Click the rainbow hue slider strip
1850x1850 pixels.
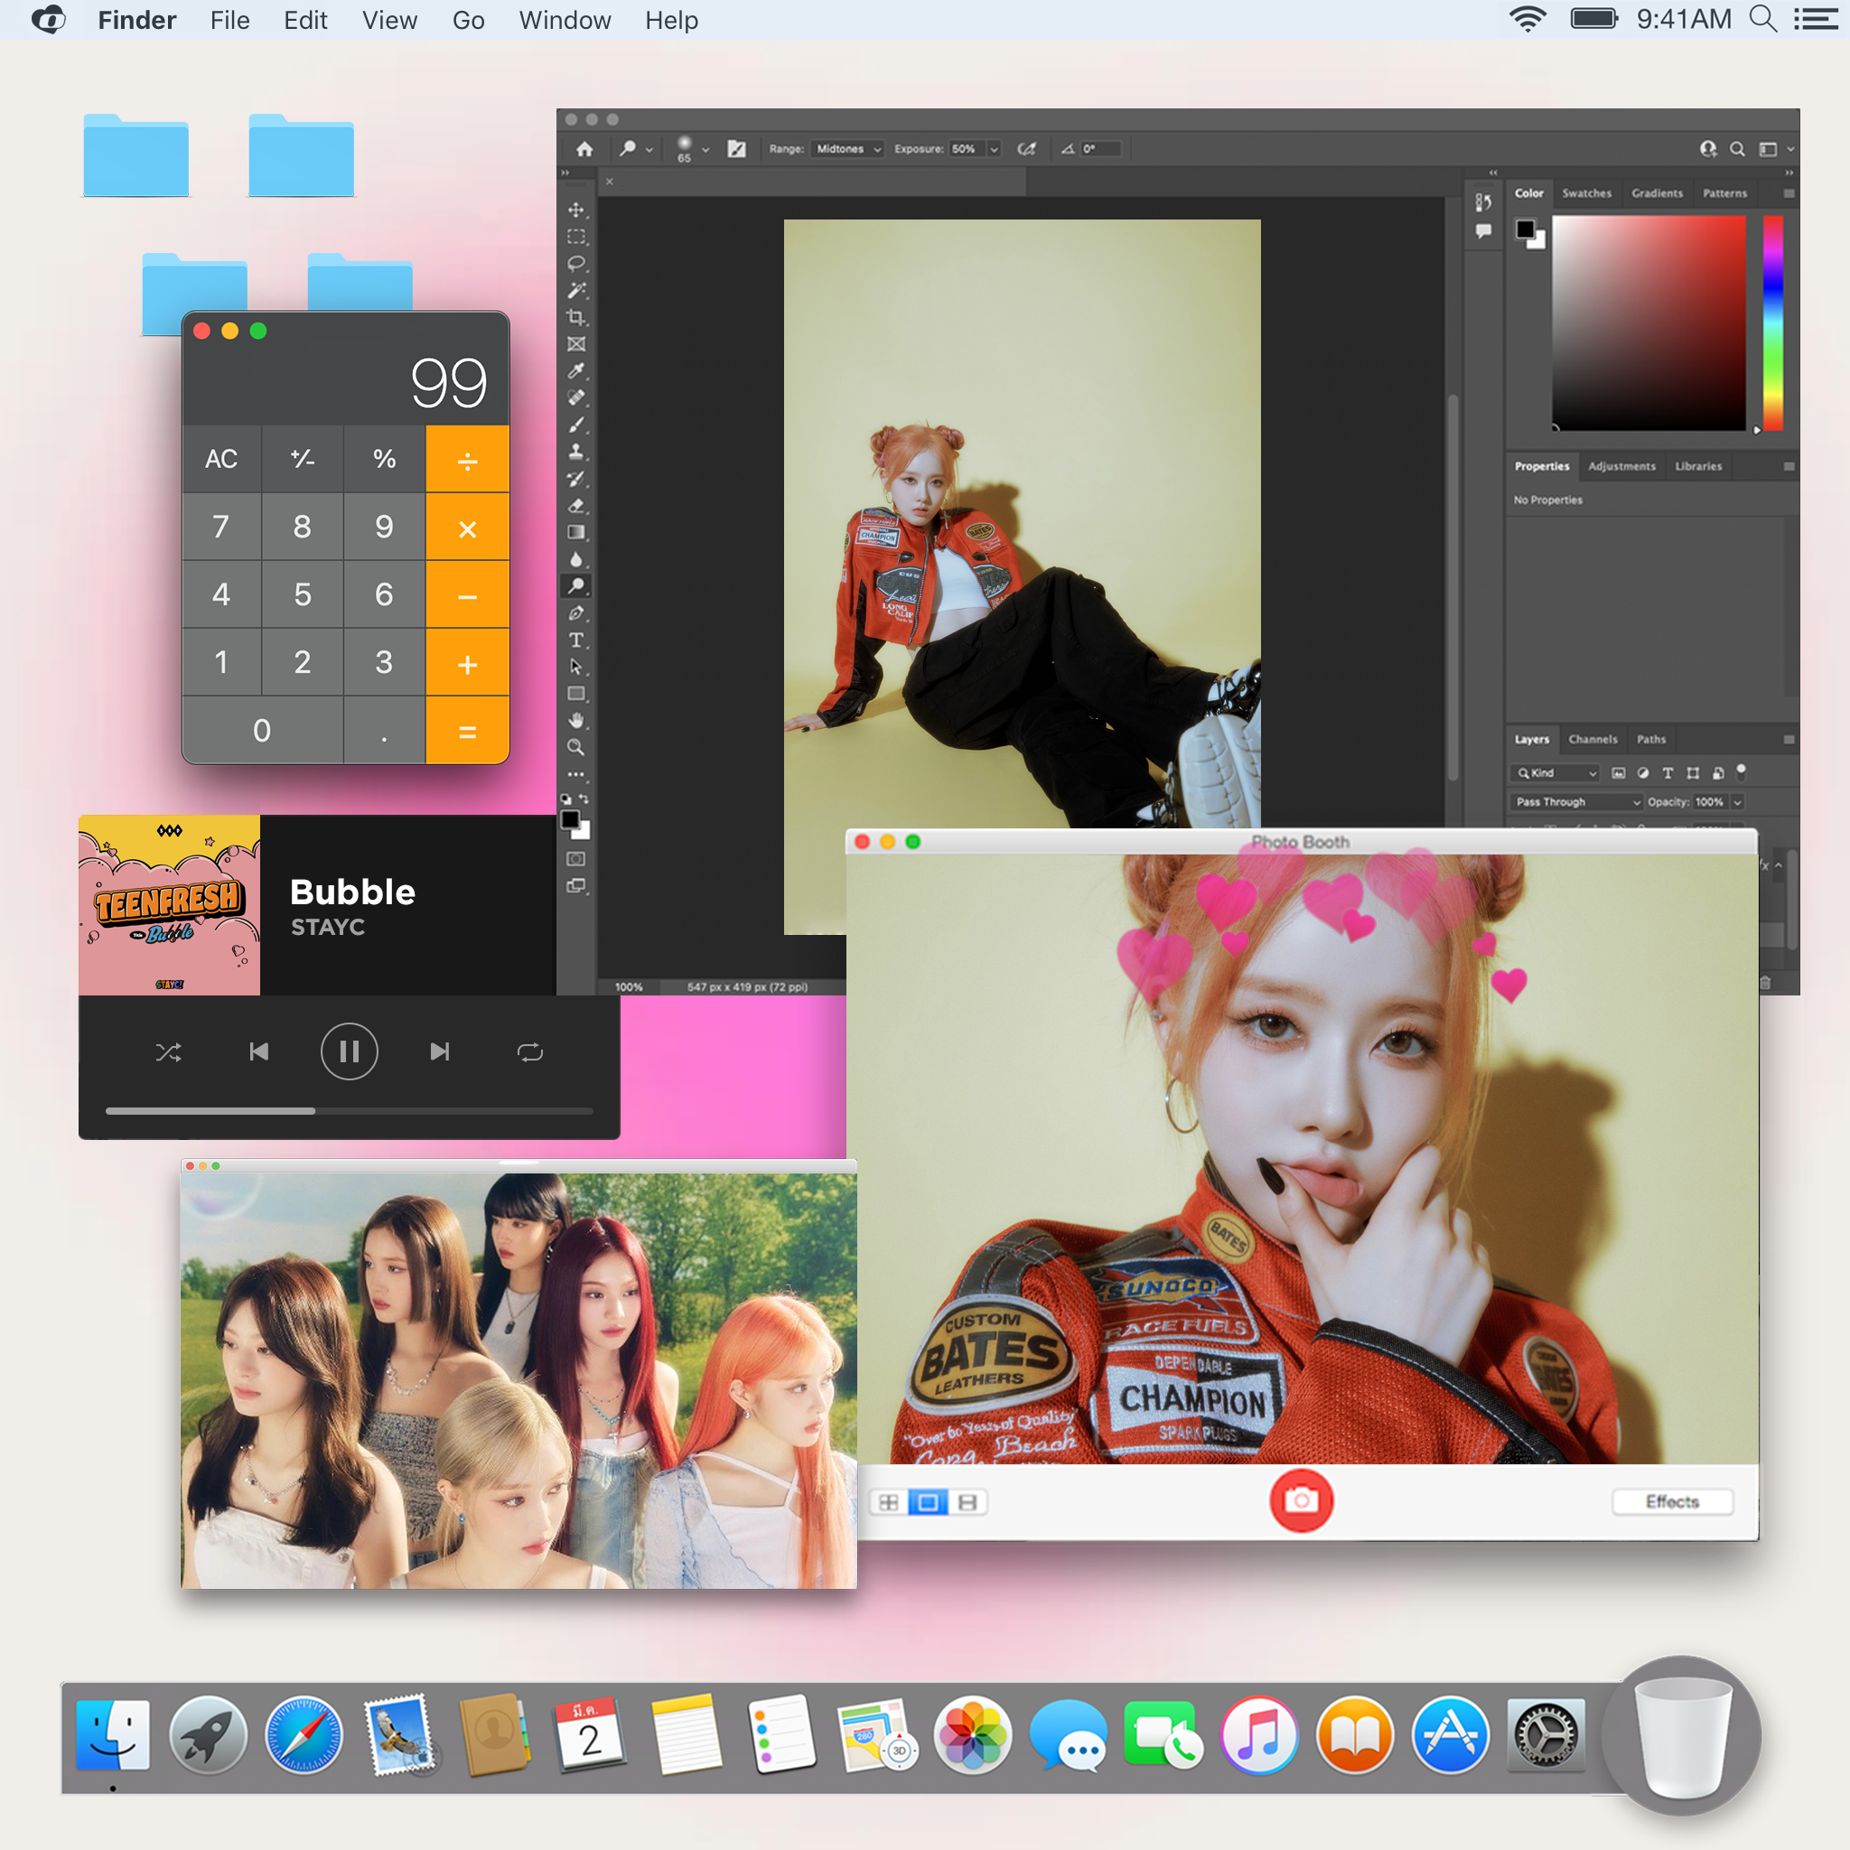click(1772, 322)
